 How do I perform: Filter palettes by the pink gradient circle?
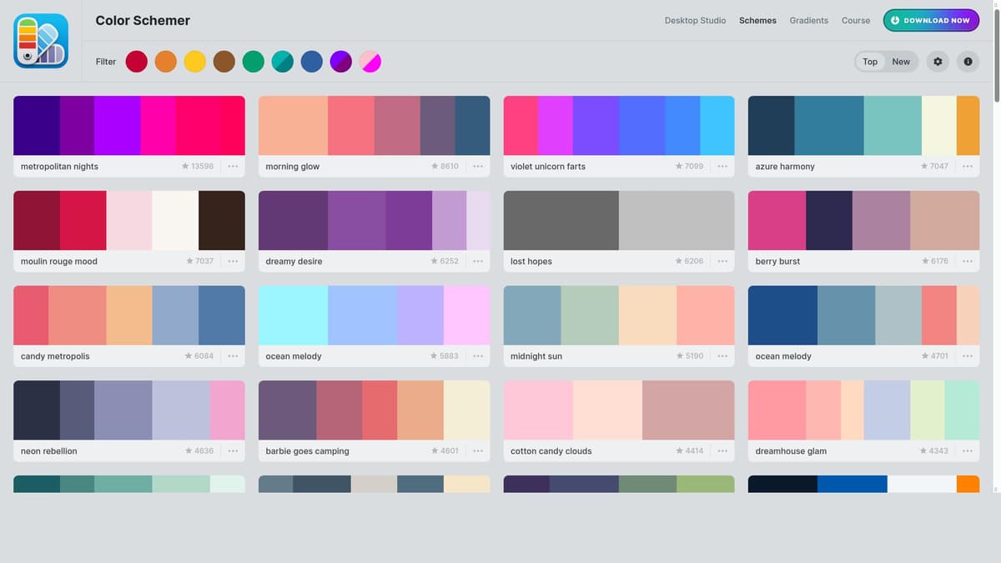pos(370,61)
